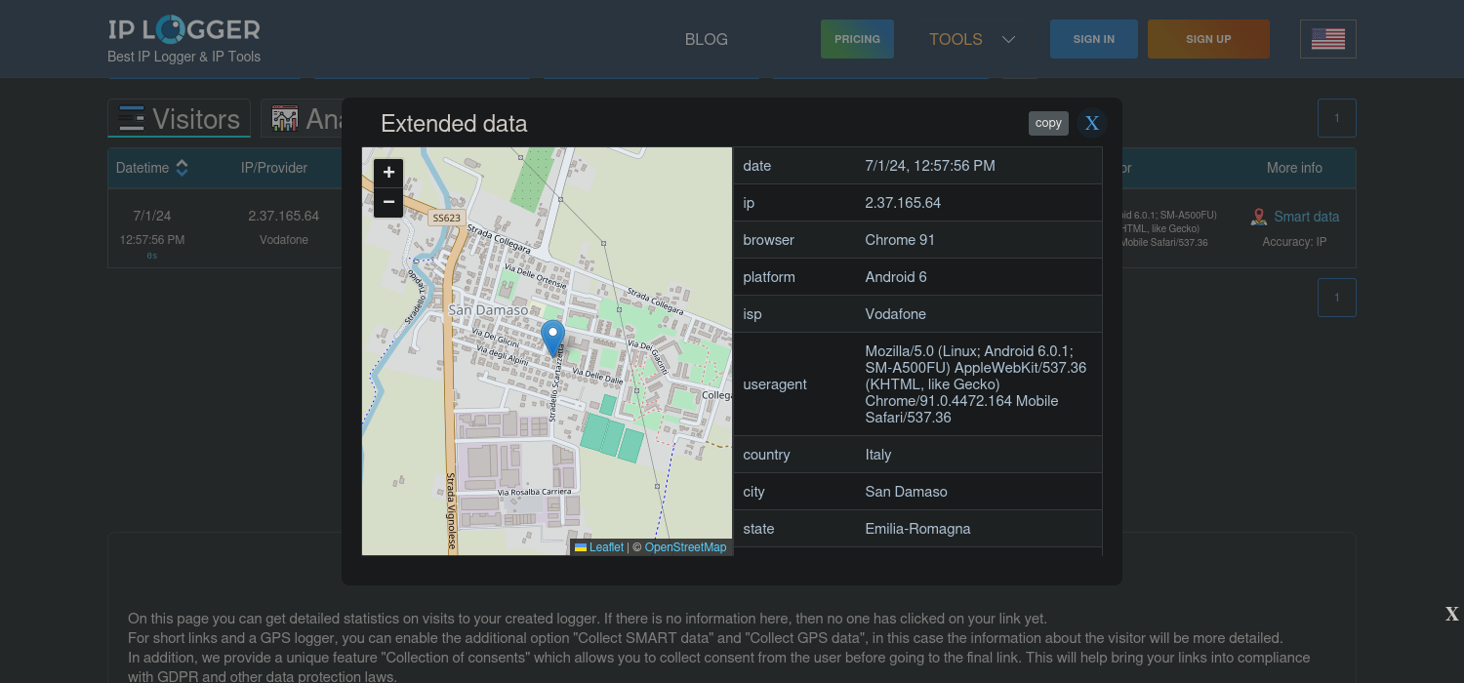Go to page 1 in top pagination
The height and width of the screenshot is (683, 1464).
[x=1336, y=118]
